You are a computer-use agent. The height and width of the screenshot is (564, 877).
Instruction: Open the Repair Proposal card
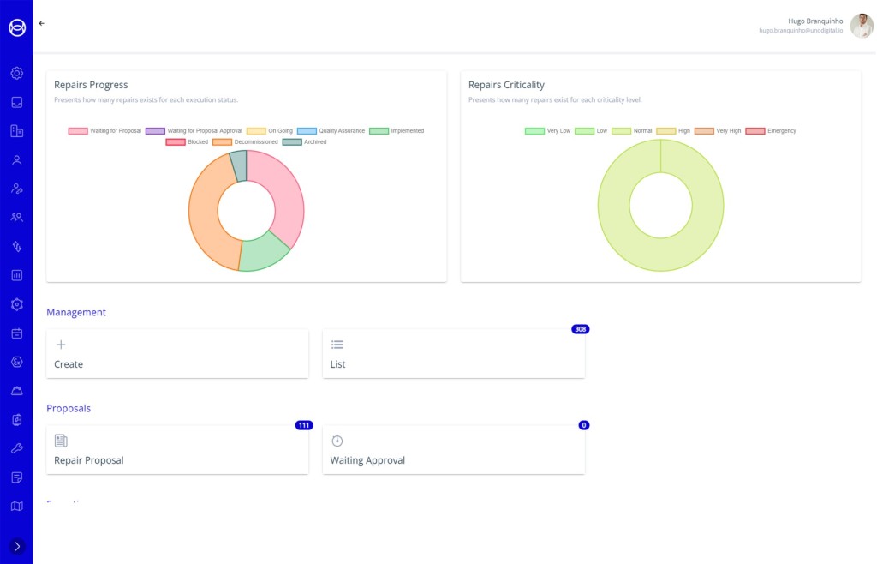pos(177,450)
